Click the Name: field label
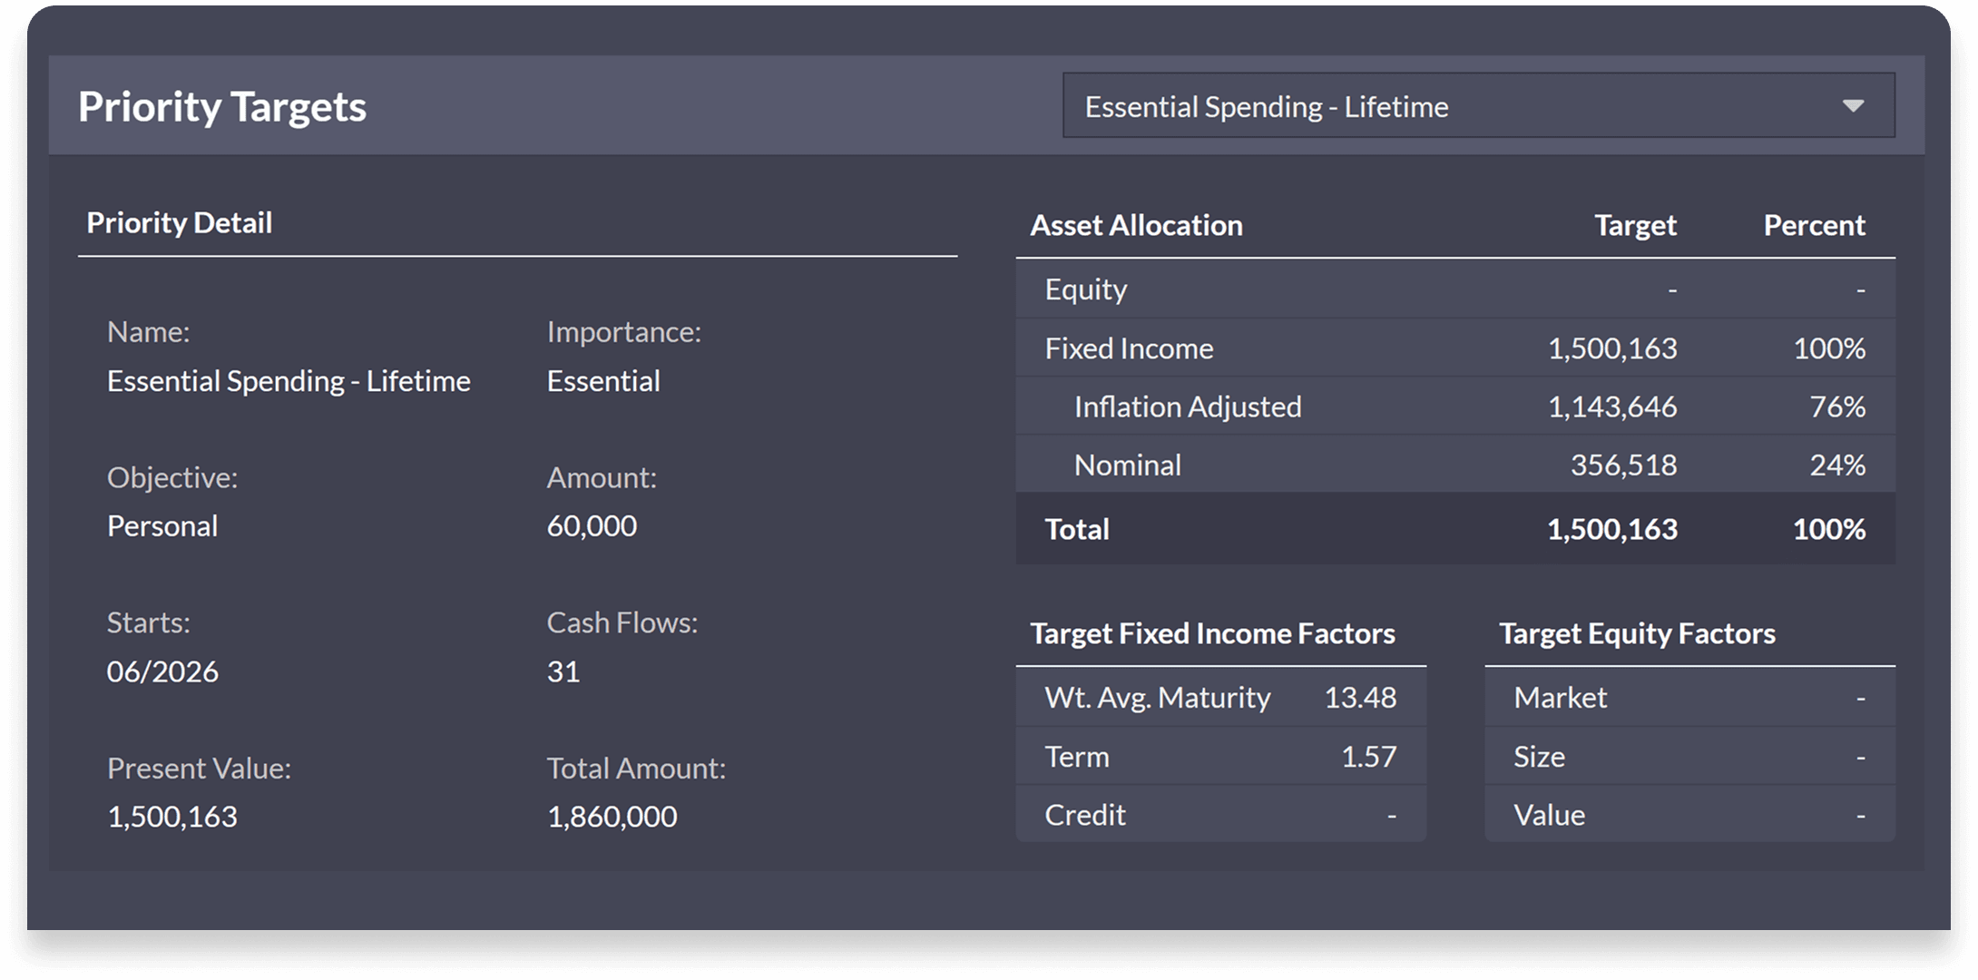The width and height of the screenshot is (1978, 980). coord(149,332)
